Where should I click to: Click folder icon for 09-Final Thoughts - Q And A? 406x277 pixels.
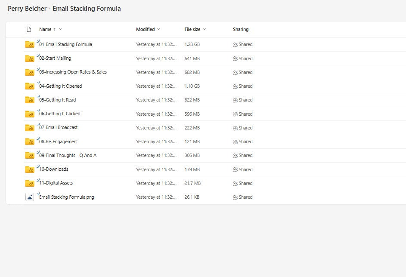point(30,155)
